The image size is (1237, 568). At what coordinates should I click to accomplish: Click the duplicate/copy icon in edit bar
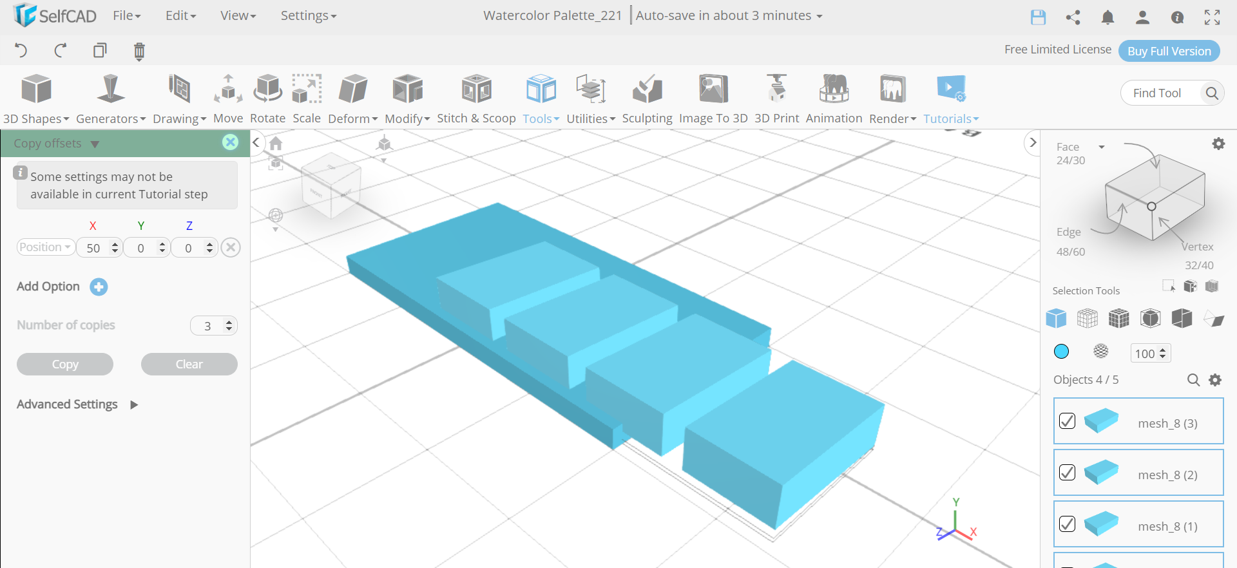[x=100, y=50]
